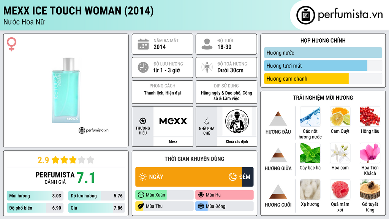Viewport: 389px width, 219px height.
Task: Open the Hồng tiêu note image
Action: [370, 116]
